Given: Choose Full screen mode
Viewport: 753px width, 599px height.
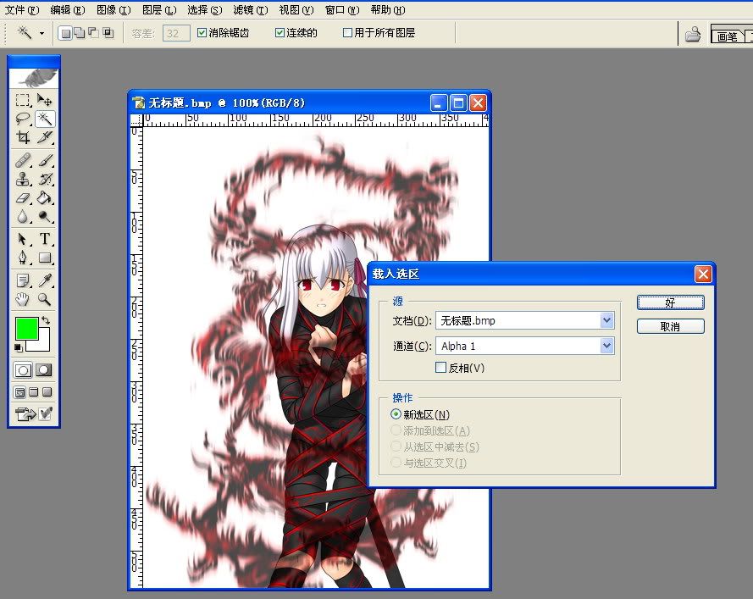Looking at the screenshot, I should pos(47,392).
